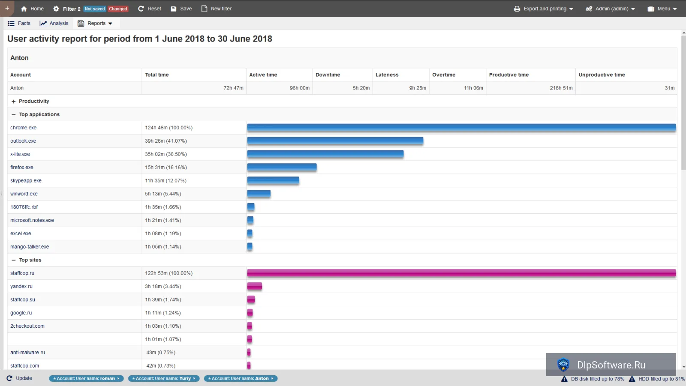Click firefox.exe in applications list

click(x=22, y=168)
